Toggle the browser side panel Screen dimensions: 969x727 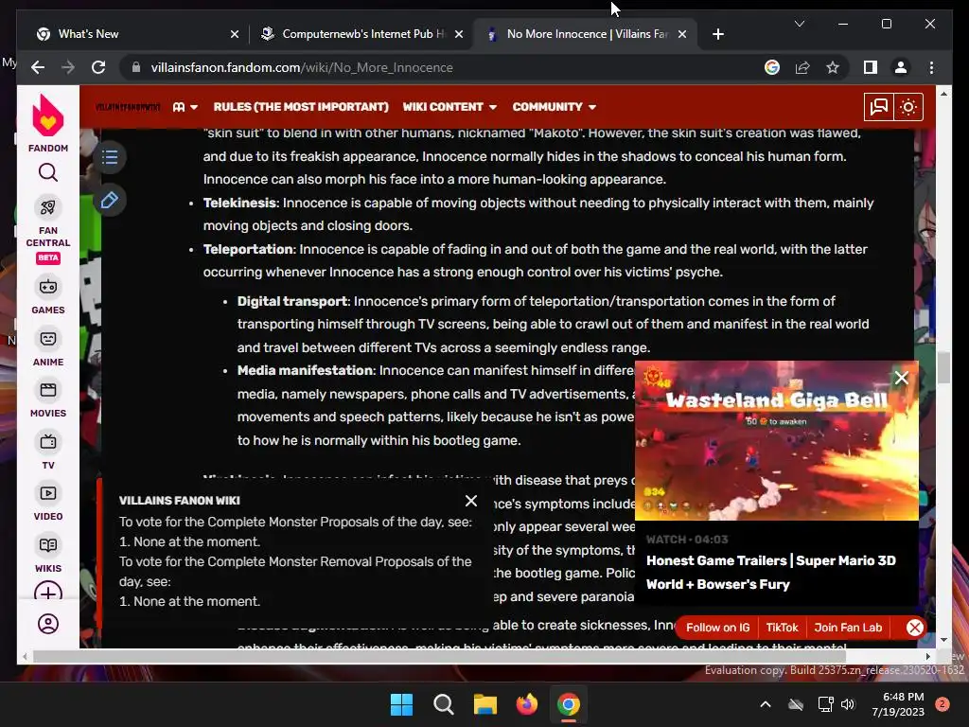pyautogui.click(x=871, y=67)
